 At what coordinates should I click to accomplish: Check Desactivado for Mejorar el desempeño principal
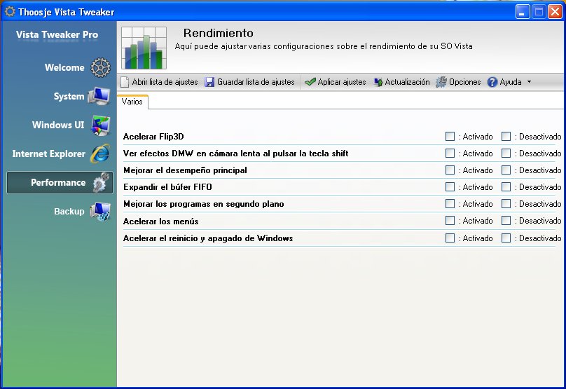506,170
